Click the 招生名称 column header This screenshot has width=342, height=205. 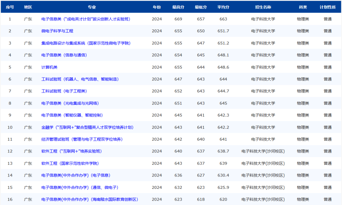[x=263, y=7]
